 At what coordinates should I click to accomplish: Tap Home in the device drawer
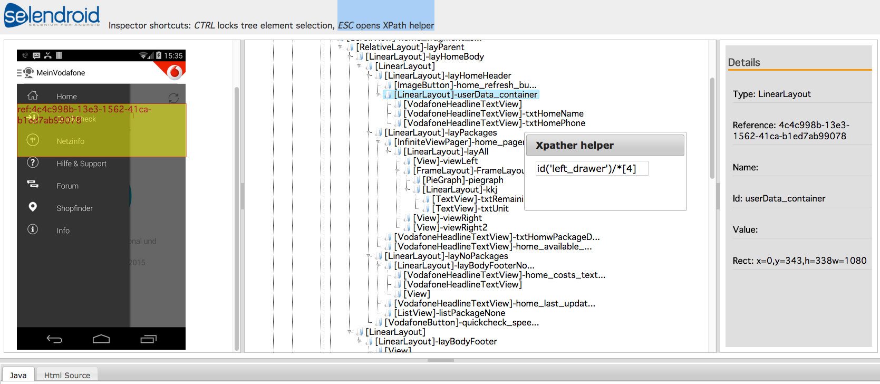(67, 97)
